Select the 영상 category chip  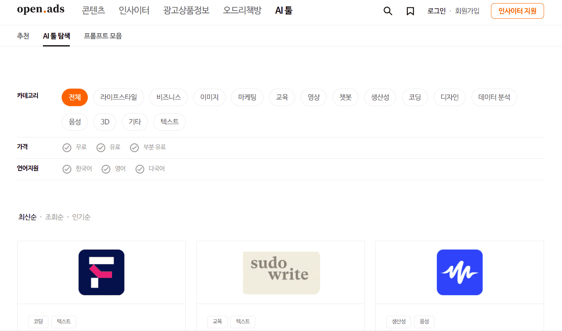pos(313,97)
